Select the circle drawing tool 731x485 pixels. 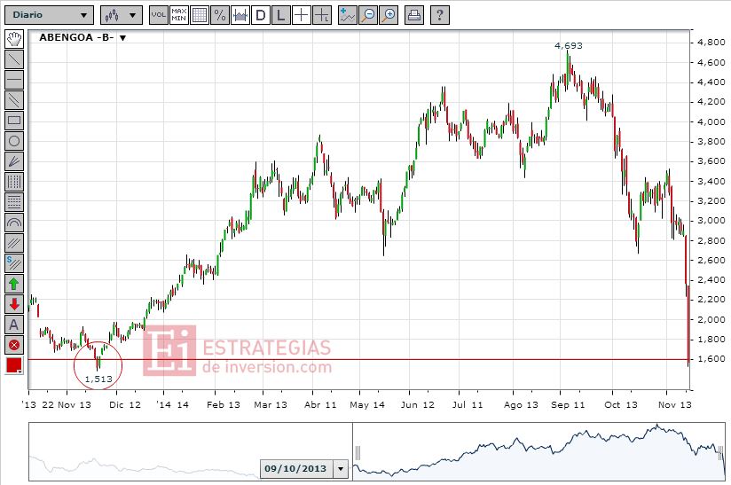(14, 141)
